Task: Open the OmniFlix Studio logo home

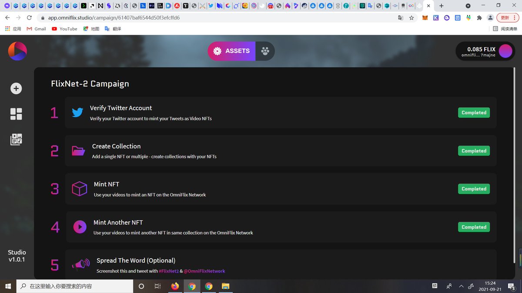Action: point(17,51)
